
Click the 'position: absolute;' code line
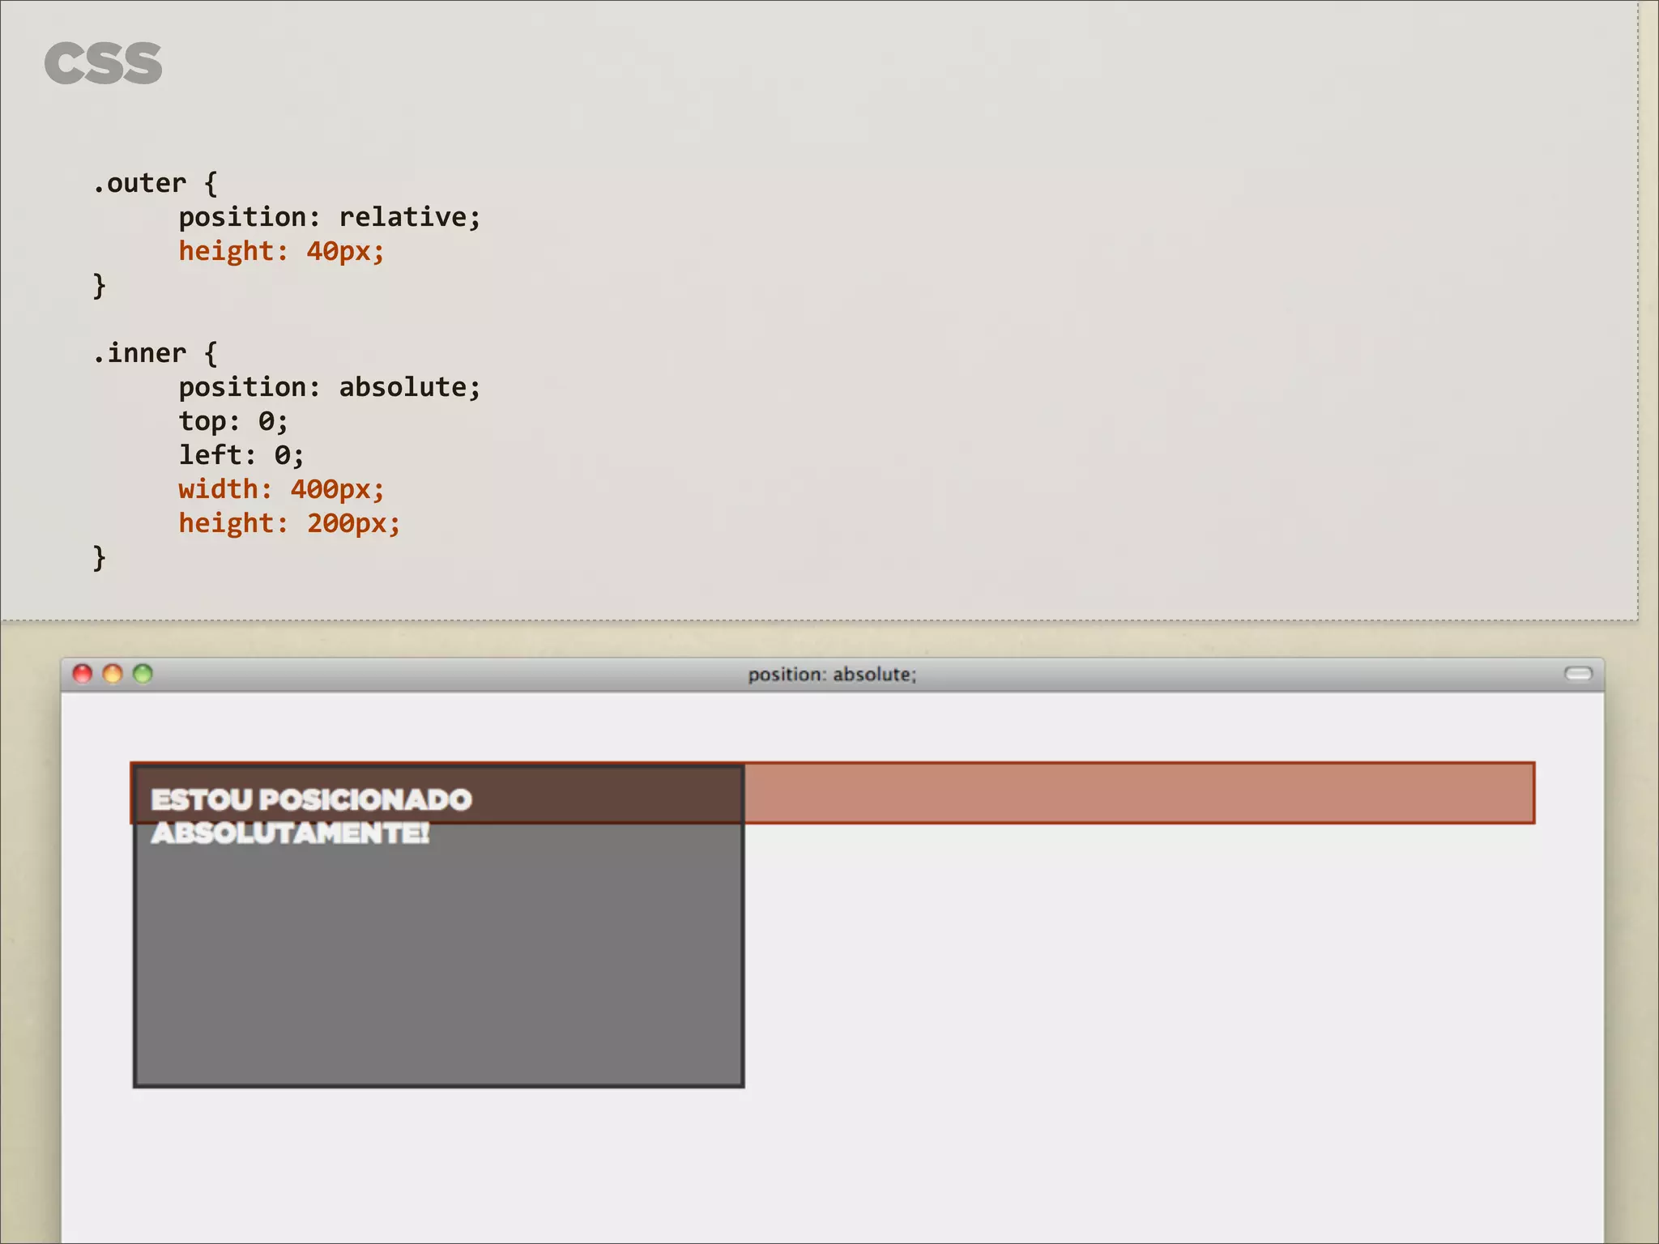pyautogui.click(x=330, y=388)
